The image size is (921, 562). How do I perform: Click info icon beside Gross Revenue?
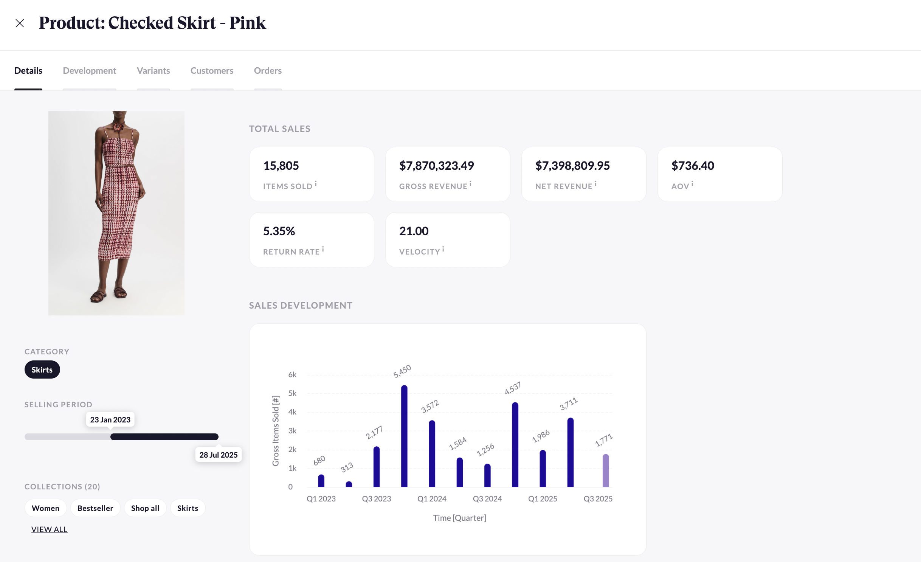(x=470, y=184)
